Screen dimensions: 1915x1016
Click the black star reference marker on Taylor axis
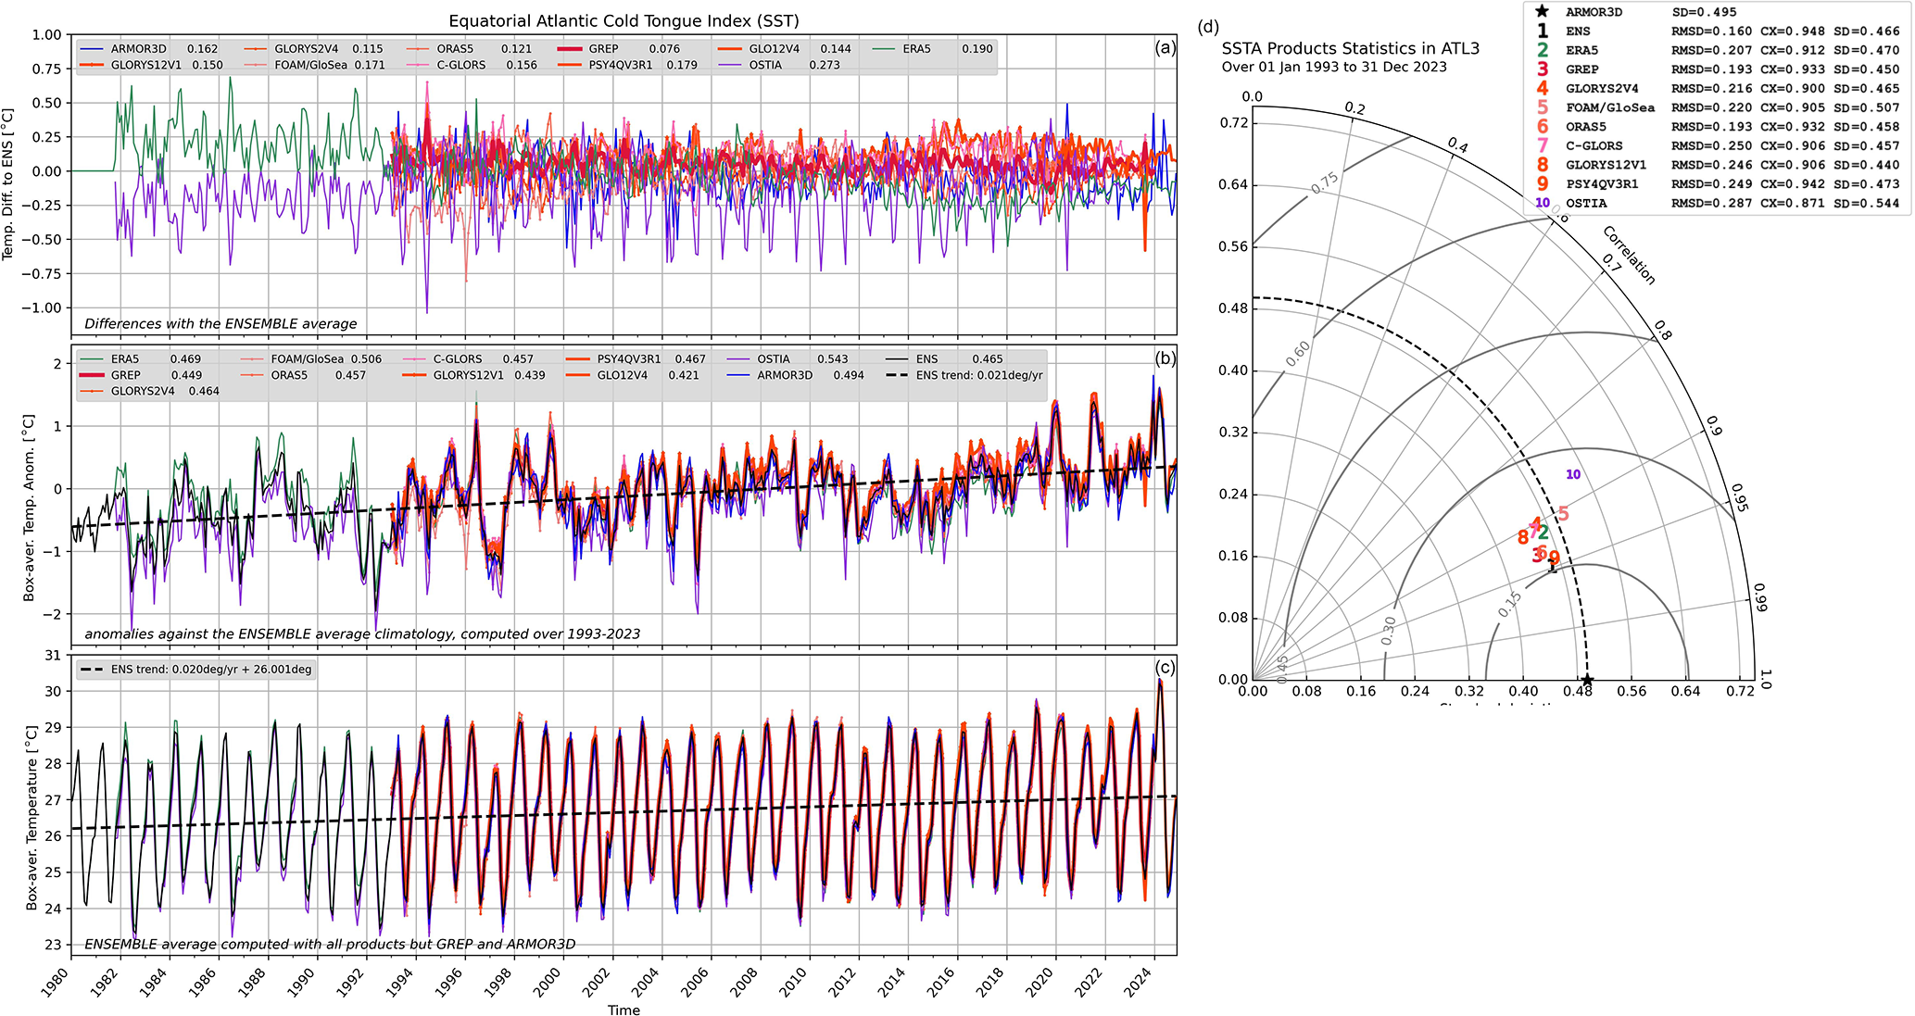tap(1586, 681)
